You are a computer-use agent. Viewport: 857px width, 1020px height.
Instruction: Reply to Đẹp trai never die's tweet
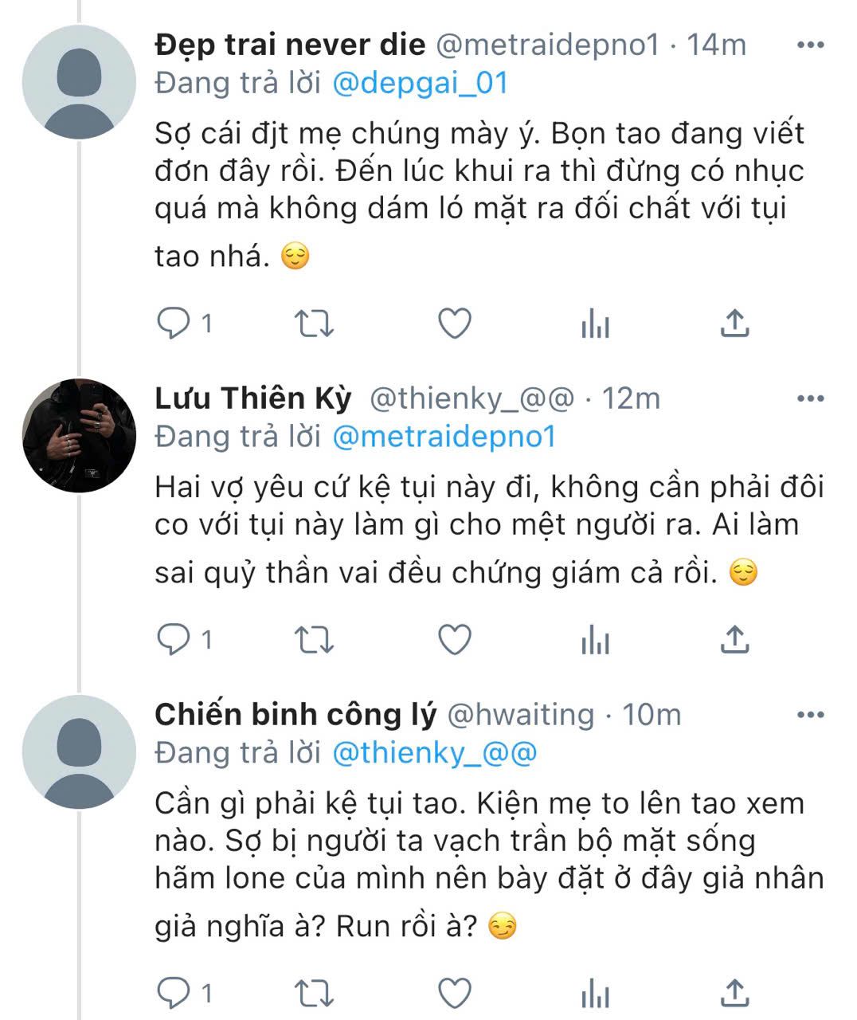[x=173, y=324]
